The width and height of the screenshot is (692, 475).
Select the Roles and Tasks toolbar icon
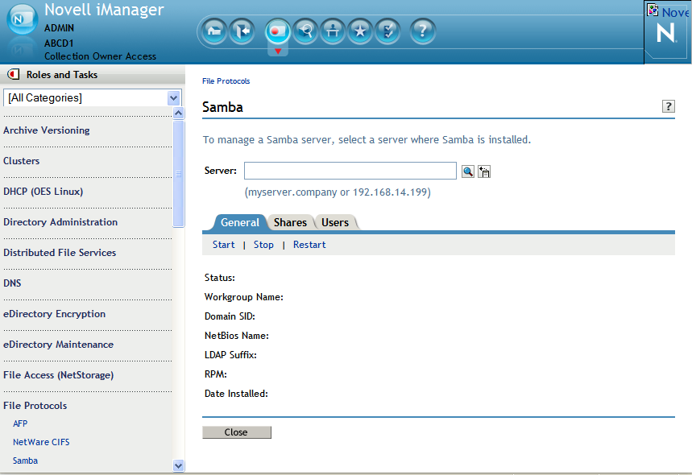pyautogui.click(x=278, y=31)
